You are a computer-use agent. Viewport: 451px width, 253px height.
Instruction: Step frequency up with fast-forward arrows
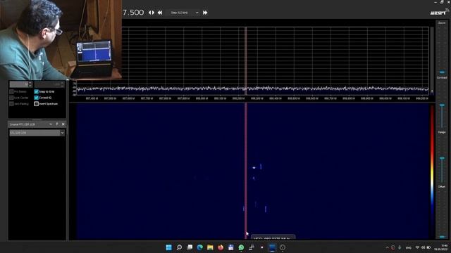pos(205,13)
